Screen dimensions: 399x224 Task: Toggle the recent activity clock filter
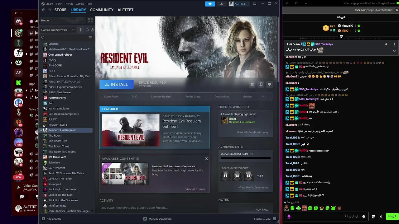tap(87, 30)
